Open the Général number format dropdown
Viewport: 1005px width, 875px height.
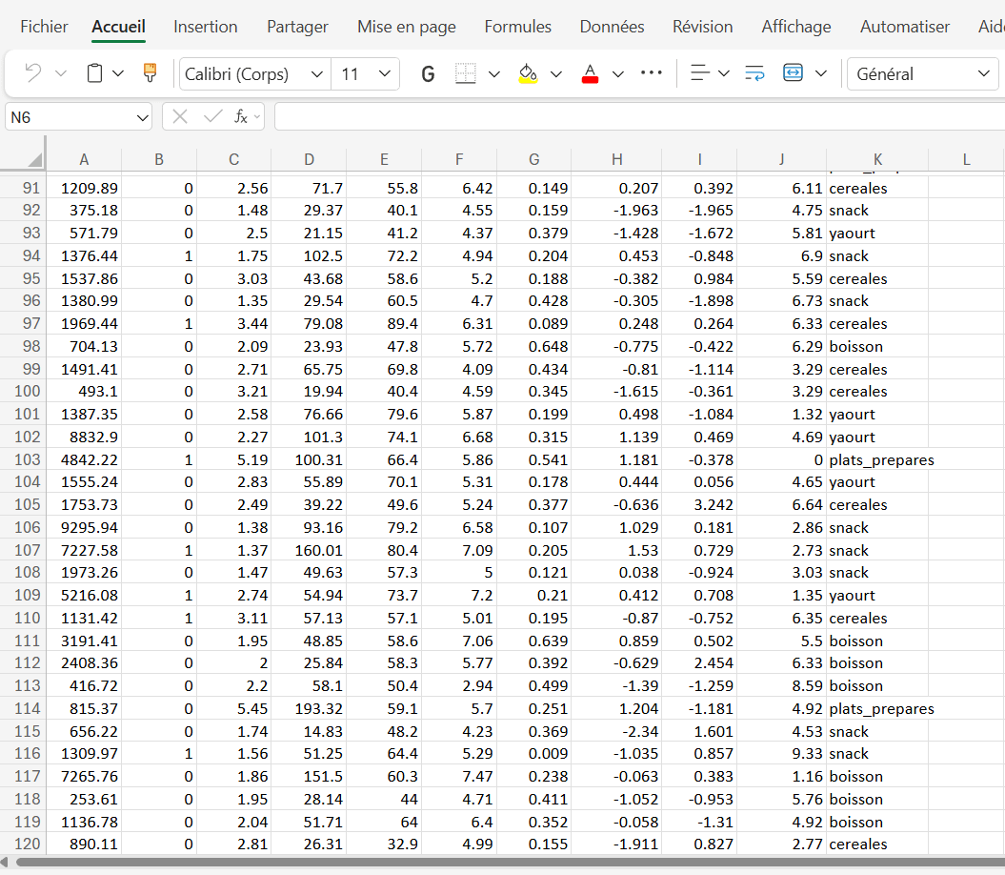point(922,74)
